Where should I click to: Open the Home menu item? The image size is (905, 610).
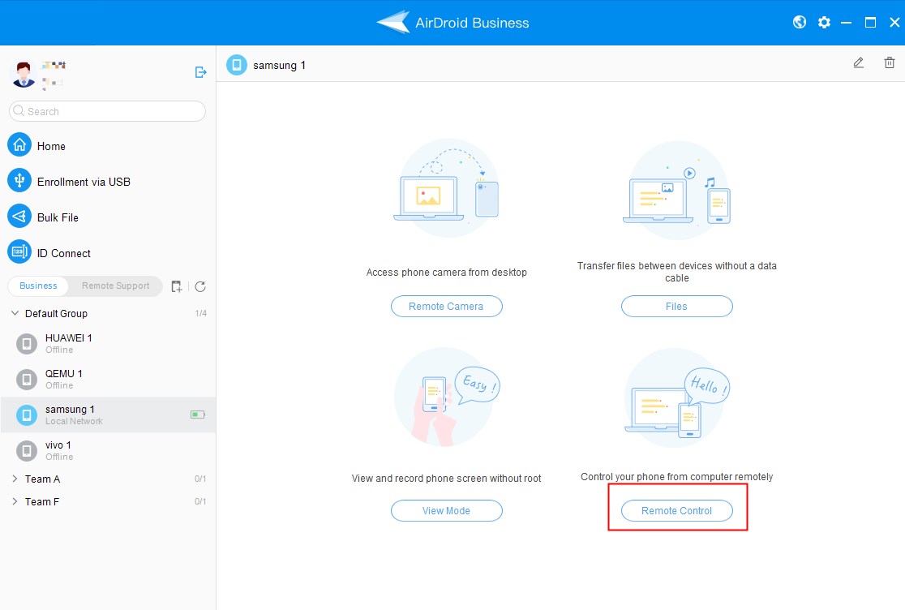108,146
